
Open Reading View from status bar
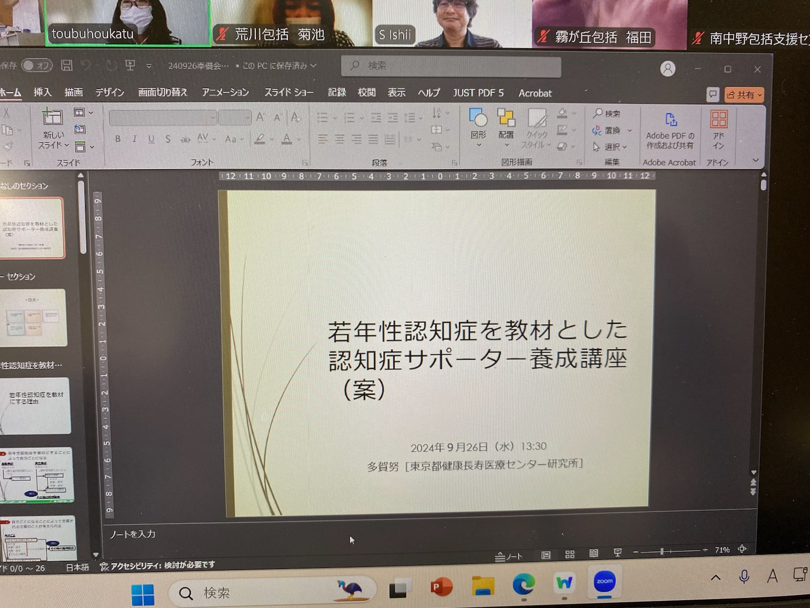click(x=593, y=553)
